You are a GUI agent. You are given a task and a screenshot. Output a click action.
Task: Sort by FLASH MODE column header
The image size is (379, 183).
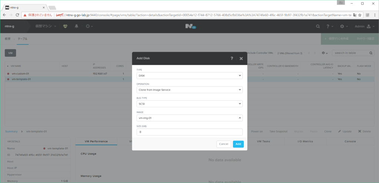click(x=364, y=66)
